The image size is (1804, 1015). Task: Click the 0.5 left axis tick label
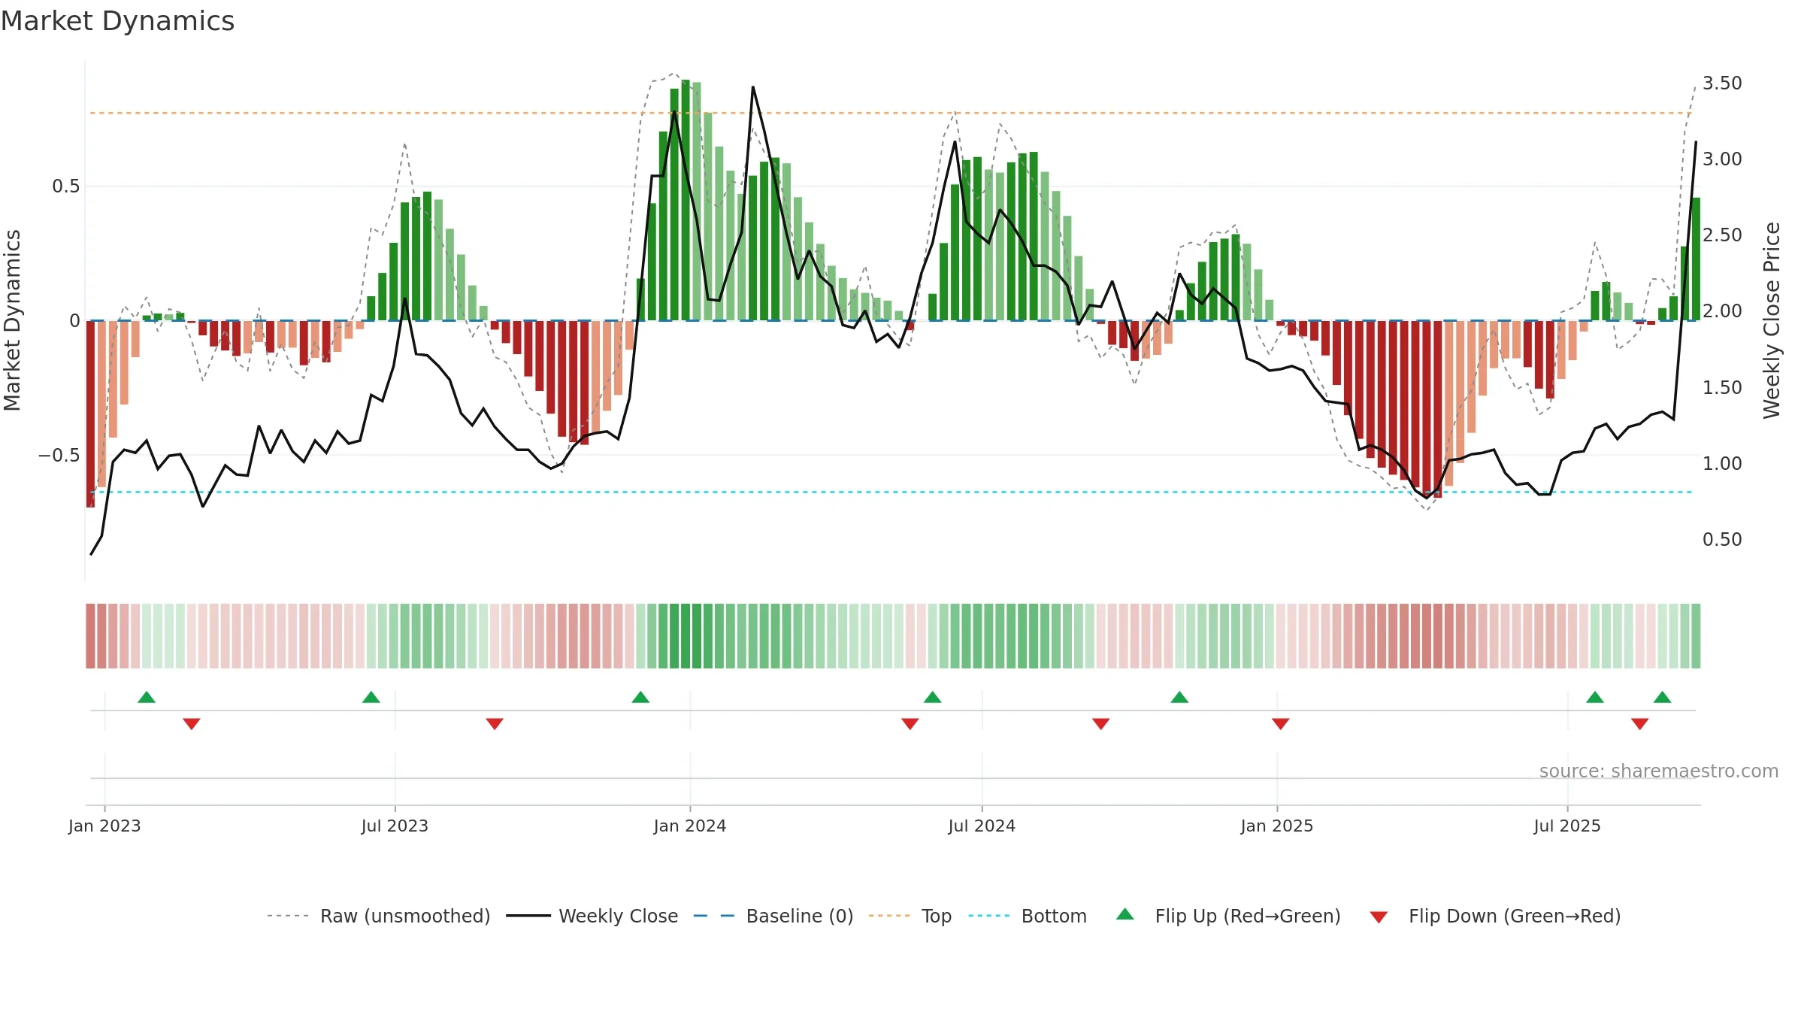(x=66, y=186)
